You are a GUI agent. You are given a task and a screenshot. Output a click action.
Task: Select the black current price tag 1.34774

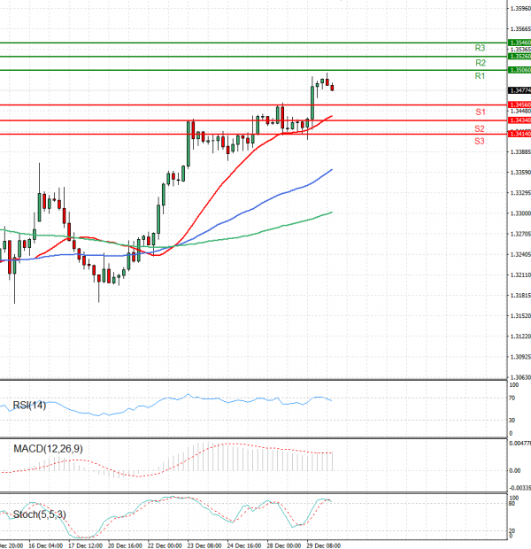[x=519, y=90]
